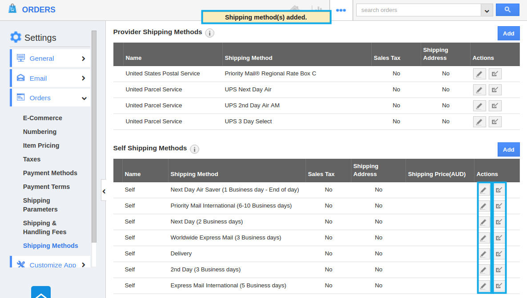Click second action icon for 2nd Day (3 Business days)
Screen dimensions: 527x298
pyautogui.click(x=499, y=270)
